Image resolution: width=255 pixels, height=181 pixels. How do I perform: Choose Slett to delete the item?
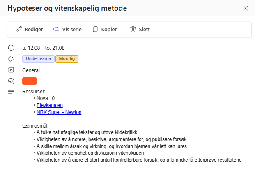point(144,30)
